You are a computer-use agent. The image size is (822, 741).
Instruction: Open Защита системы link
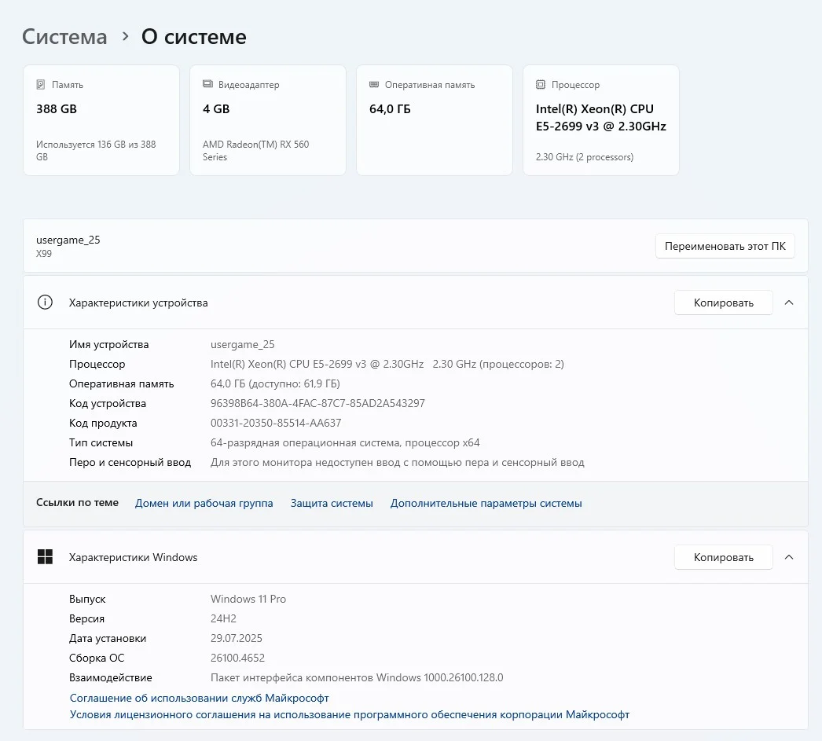tap(332, 503)
